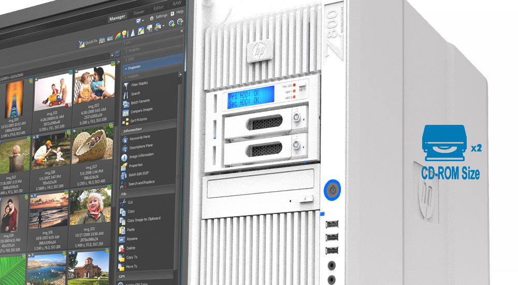The height and width of the screenshot is (285, 518).
Task: Switch to the Viewer tab
Action: (x=139, y=12)
